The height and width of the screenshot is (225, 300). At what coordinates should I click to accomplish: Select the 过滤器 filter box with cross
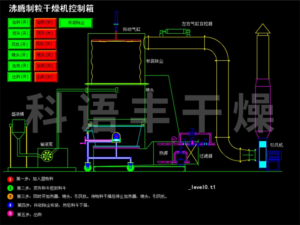(192, 155)
